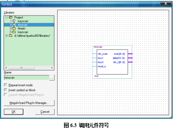Image resolution: width=173 pixels, height=131 pixels.
Task: Click the Name input field
Action: coord(27,78)
